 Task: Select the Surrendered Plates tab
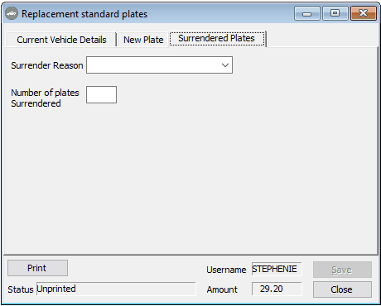click(x=217, y=38)
